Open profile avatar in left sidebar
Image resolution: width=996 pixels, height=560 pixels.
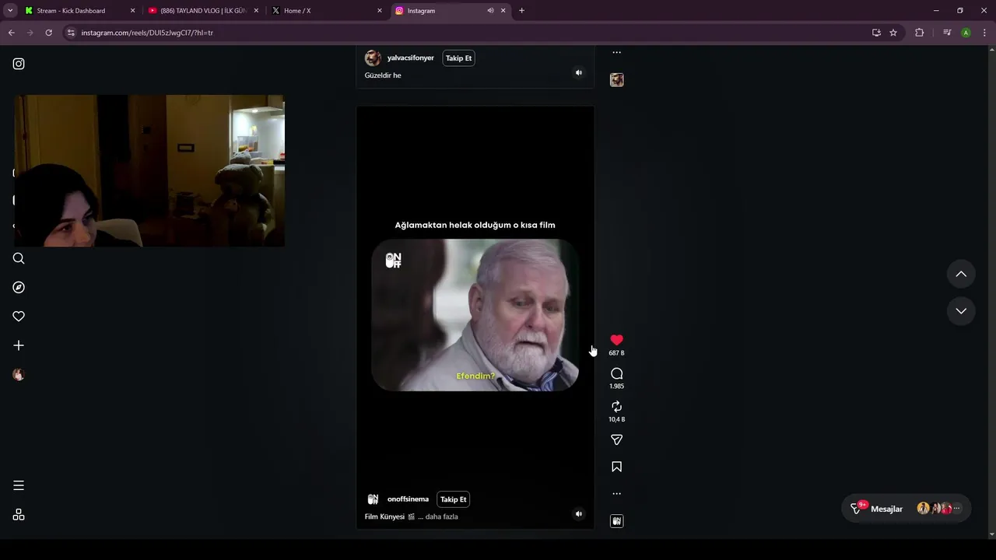point(19,374)
